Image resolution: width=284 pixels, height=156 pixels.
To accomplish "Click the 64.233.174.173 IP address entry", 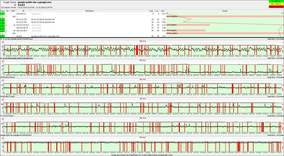I will tap(22, 25).
